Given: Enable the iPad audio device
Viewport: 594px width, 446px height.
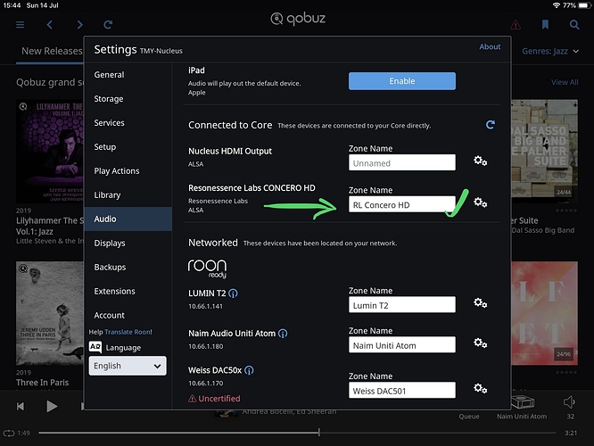Looking at the screenshot, I should pyautogui.click(x=402, y=81).
